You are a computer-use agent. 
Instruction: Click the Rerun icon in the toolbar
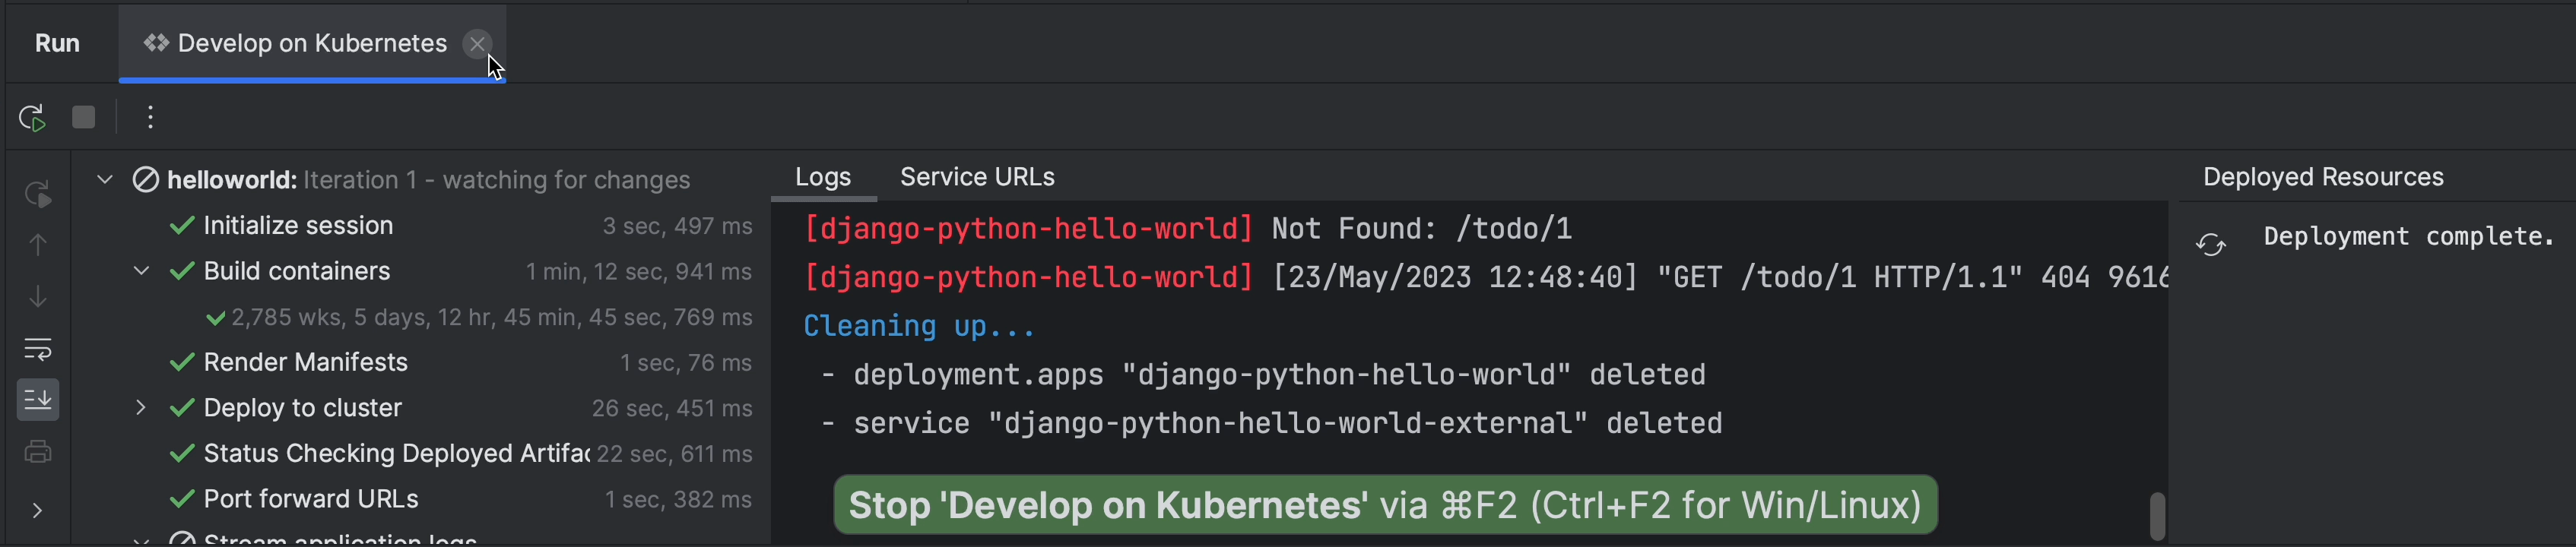(x=32, y=118)
